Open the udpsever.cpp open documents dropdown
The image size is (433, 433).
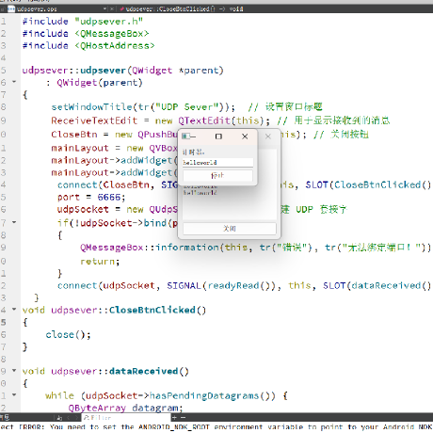pyautogui.click(x=104, y=9)
